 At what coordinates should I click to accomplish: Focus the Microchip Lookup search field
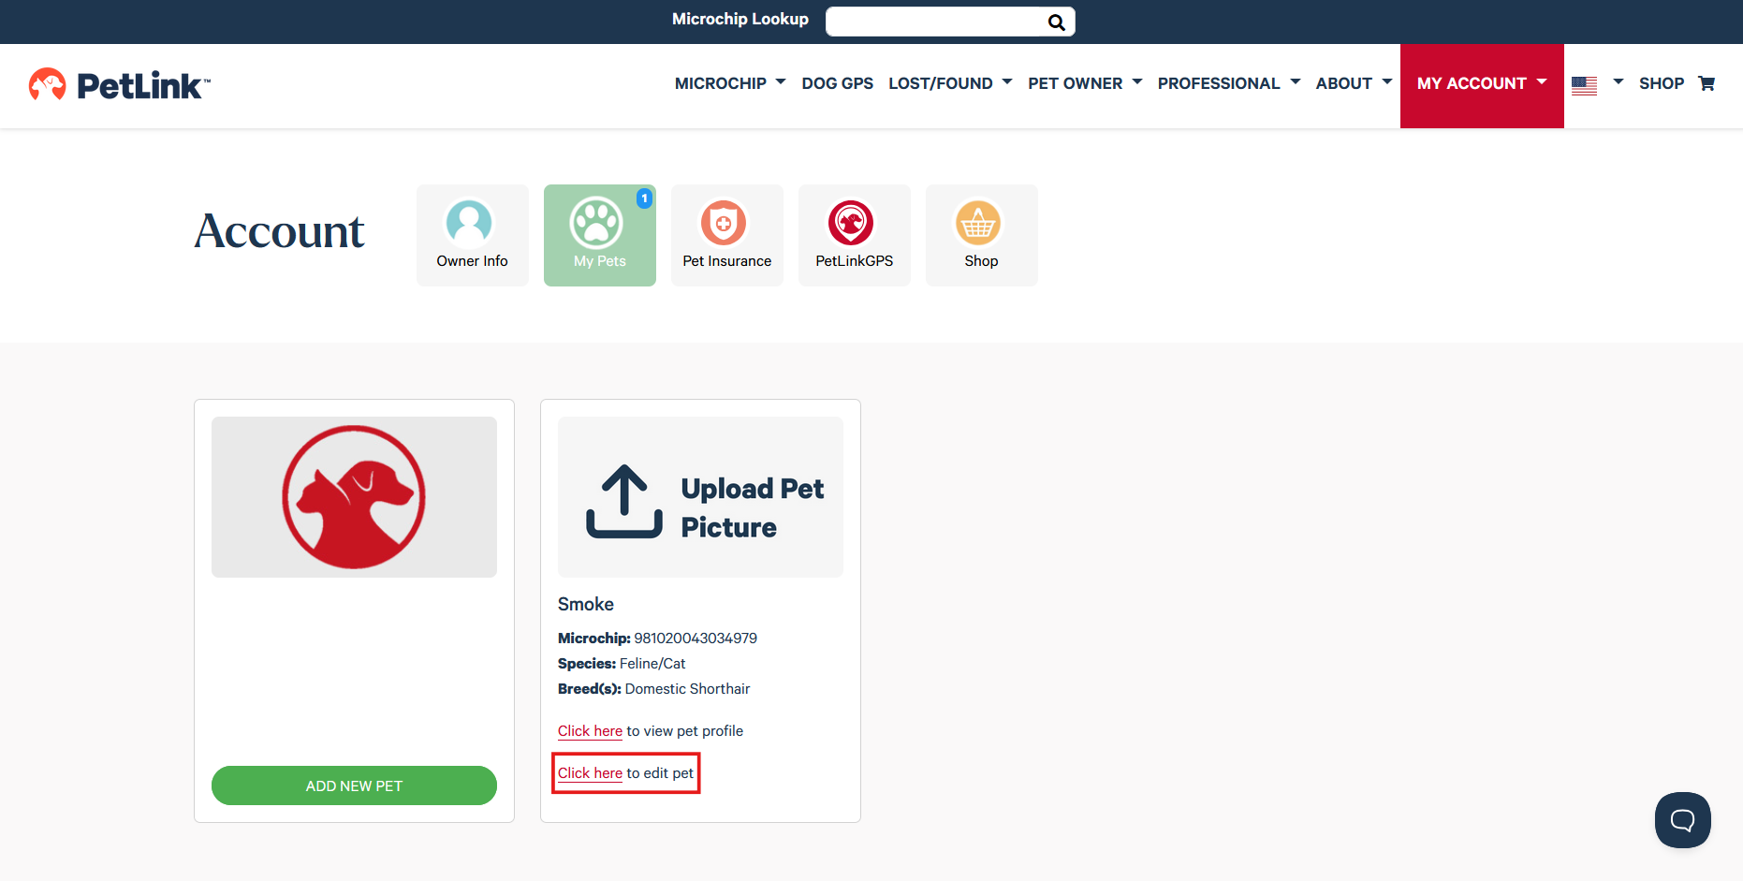click(x=936, y=22)
